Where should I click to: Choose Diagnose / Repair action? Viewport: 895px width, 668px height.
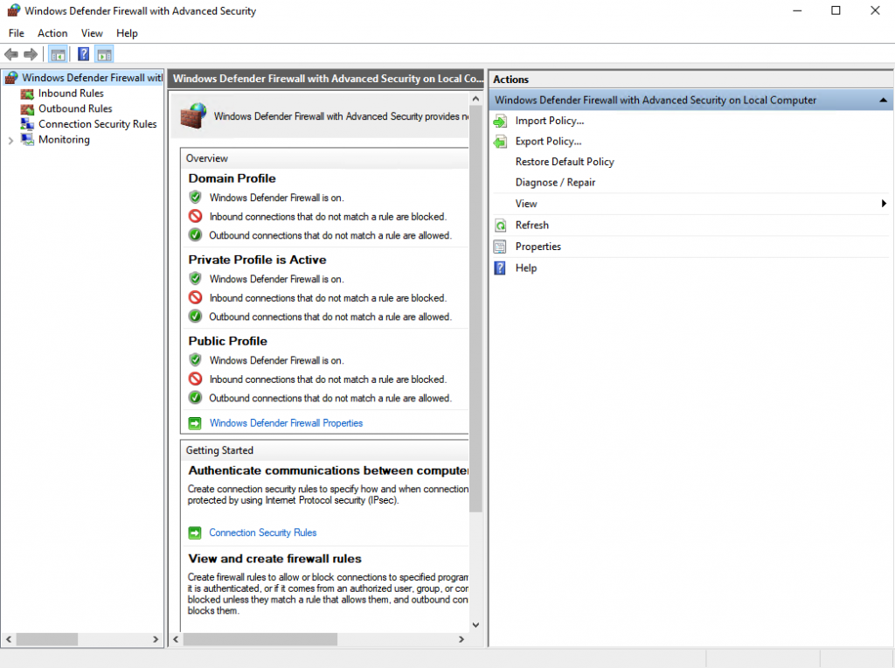(x=555, y=183)
